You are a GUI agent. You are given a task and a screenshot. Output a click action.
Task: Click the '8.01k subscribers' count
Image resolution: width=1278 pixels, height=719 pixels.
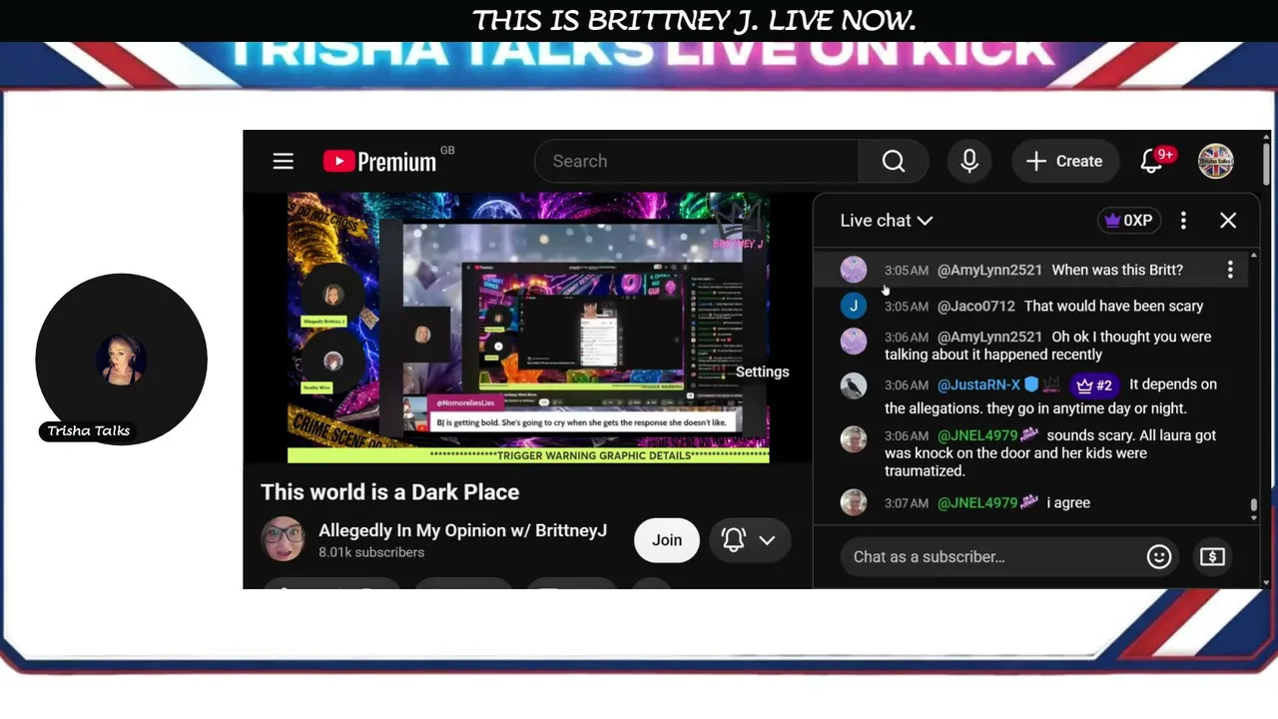pyautogui.click(x=371, y=552)
